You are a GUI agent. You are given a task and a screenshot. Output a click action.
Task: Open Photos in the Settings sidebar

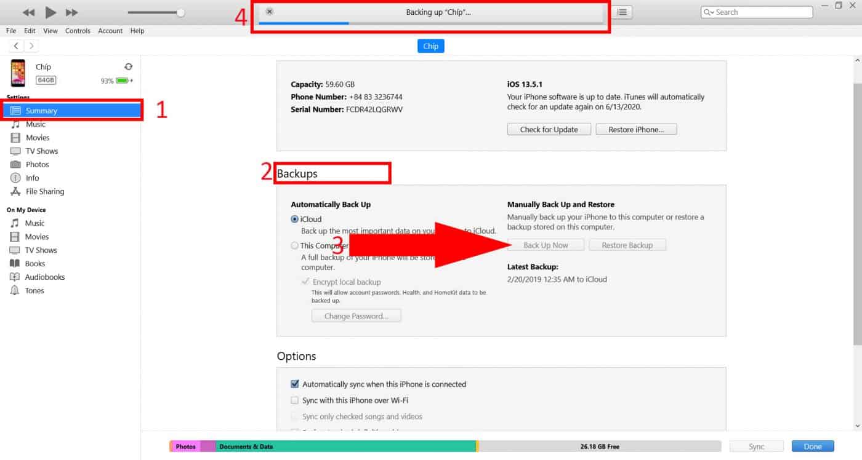pos(37,165)
